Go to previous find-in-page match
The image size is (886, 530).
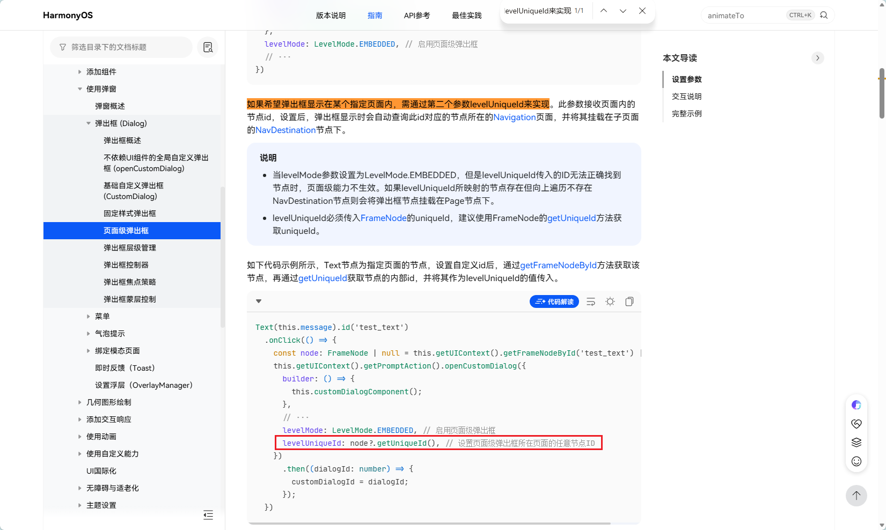click(x=604, y=11)
